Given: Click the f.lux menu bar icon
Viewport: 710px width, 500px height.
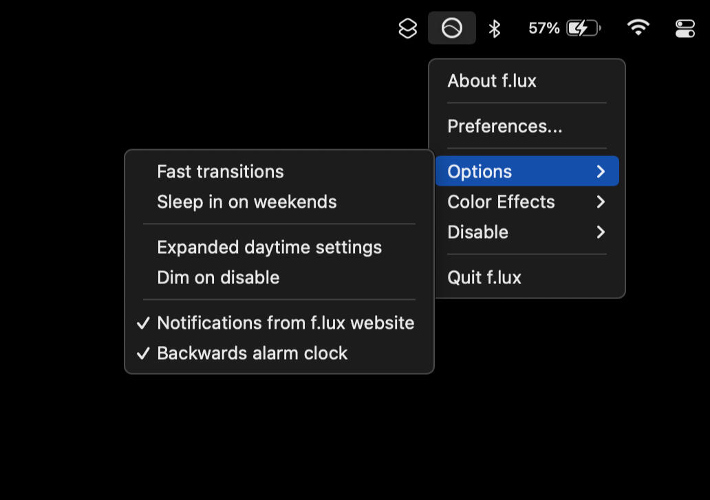Looking at the screenshot, I should [451, 28].
